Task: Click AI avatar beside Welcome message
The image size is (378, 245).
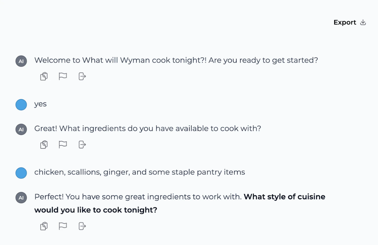Action: click(21, 61)
